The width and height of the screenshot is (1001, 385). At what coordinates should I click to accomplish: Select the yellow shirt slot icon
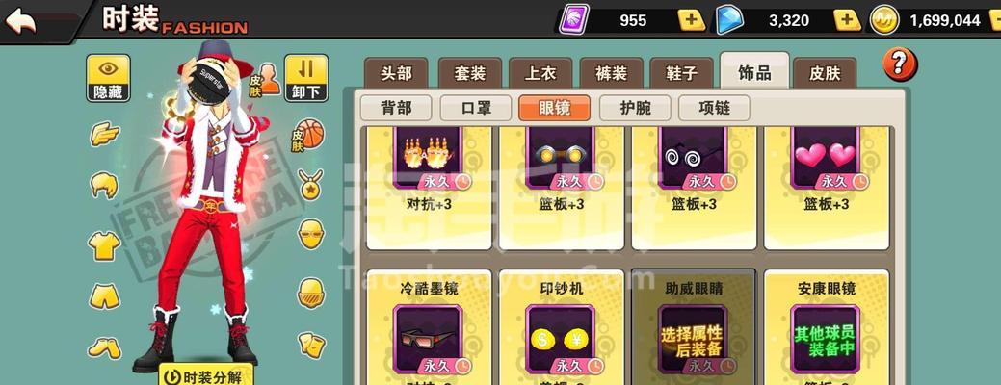point(104,245)
